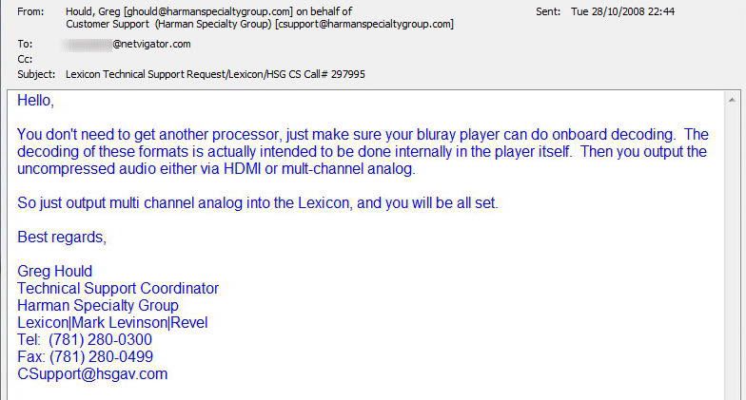Click the Cc: field label

point(25,59)
